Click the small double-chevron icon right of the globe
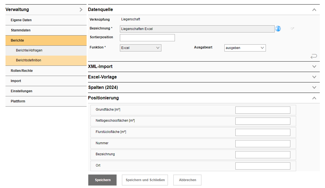325x188 pixels. tap(292, 28)
